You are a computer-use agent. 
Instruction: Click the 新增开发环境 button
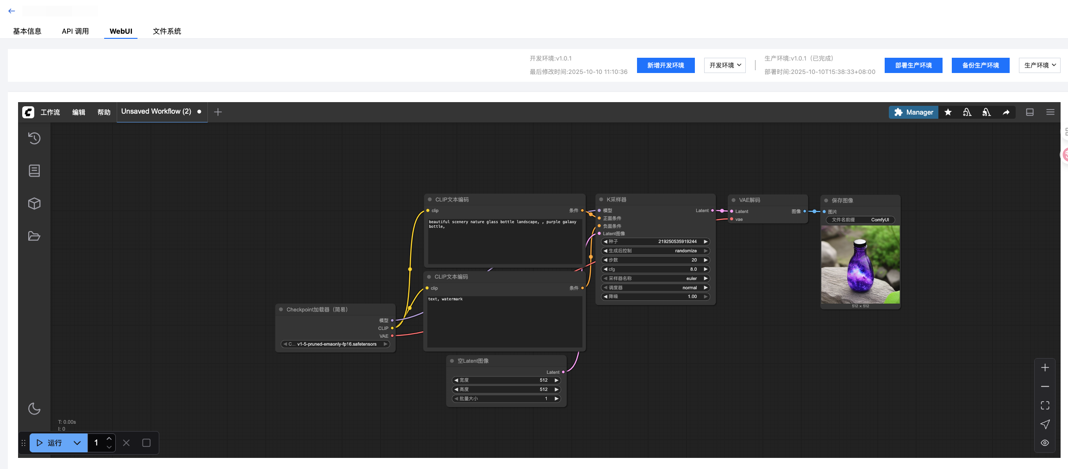click(665, 65)
